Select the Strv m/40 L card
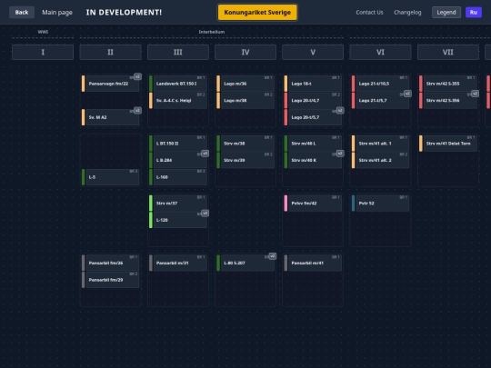The width and height of the screenshot is (491, 368). [x=313, y=144]
